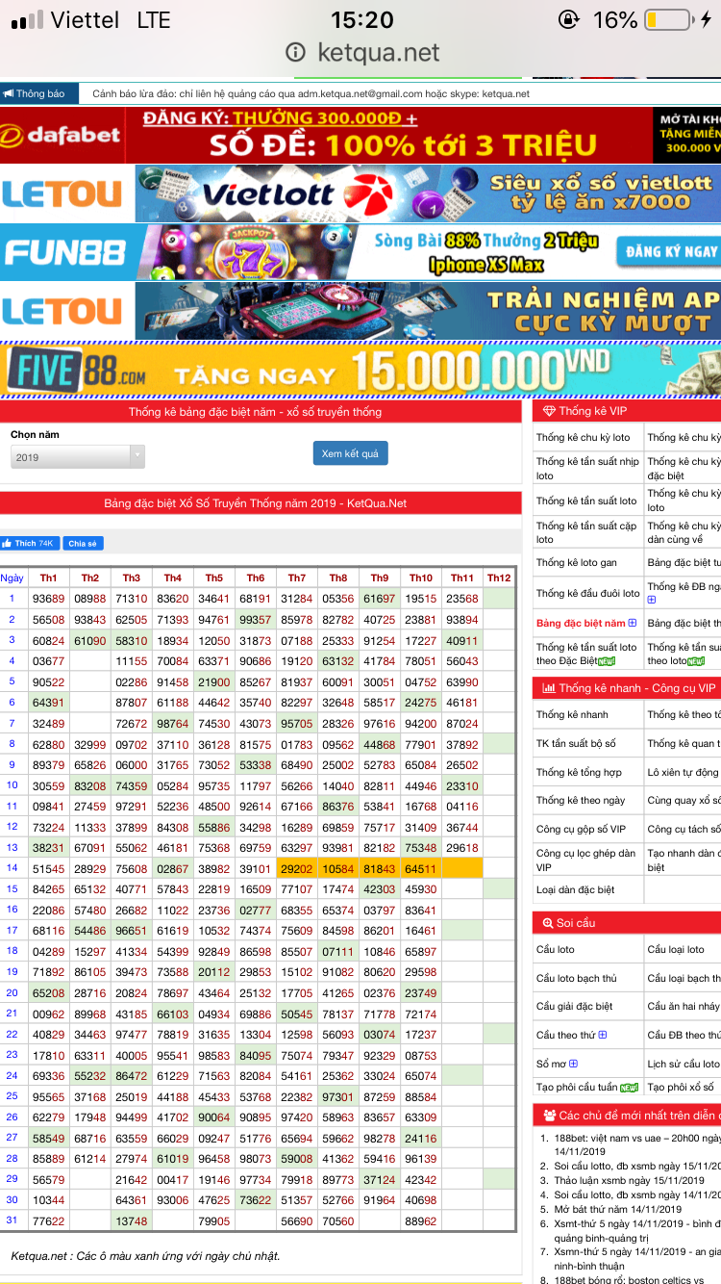Expand the plus icon beside Cầu theo thứ
Viewport: 721px width, 1284px height.
tap(603, 1035)
